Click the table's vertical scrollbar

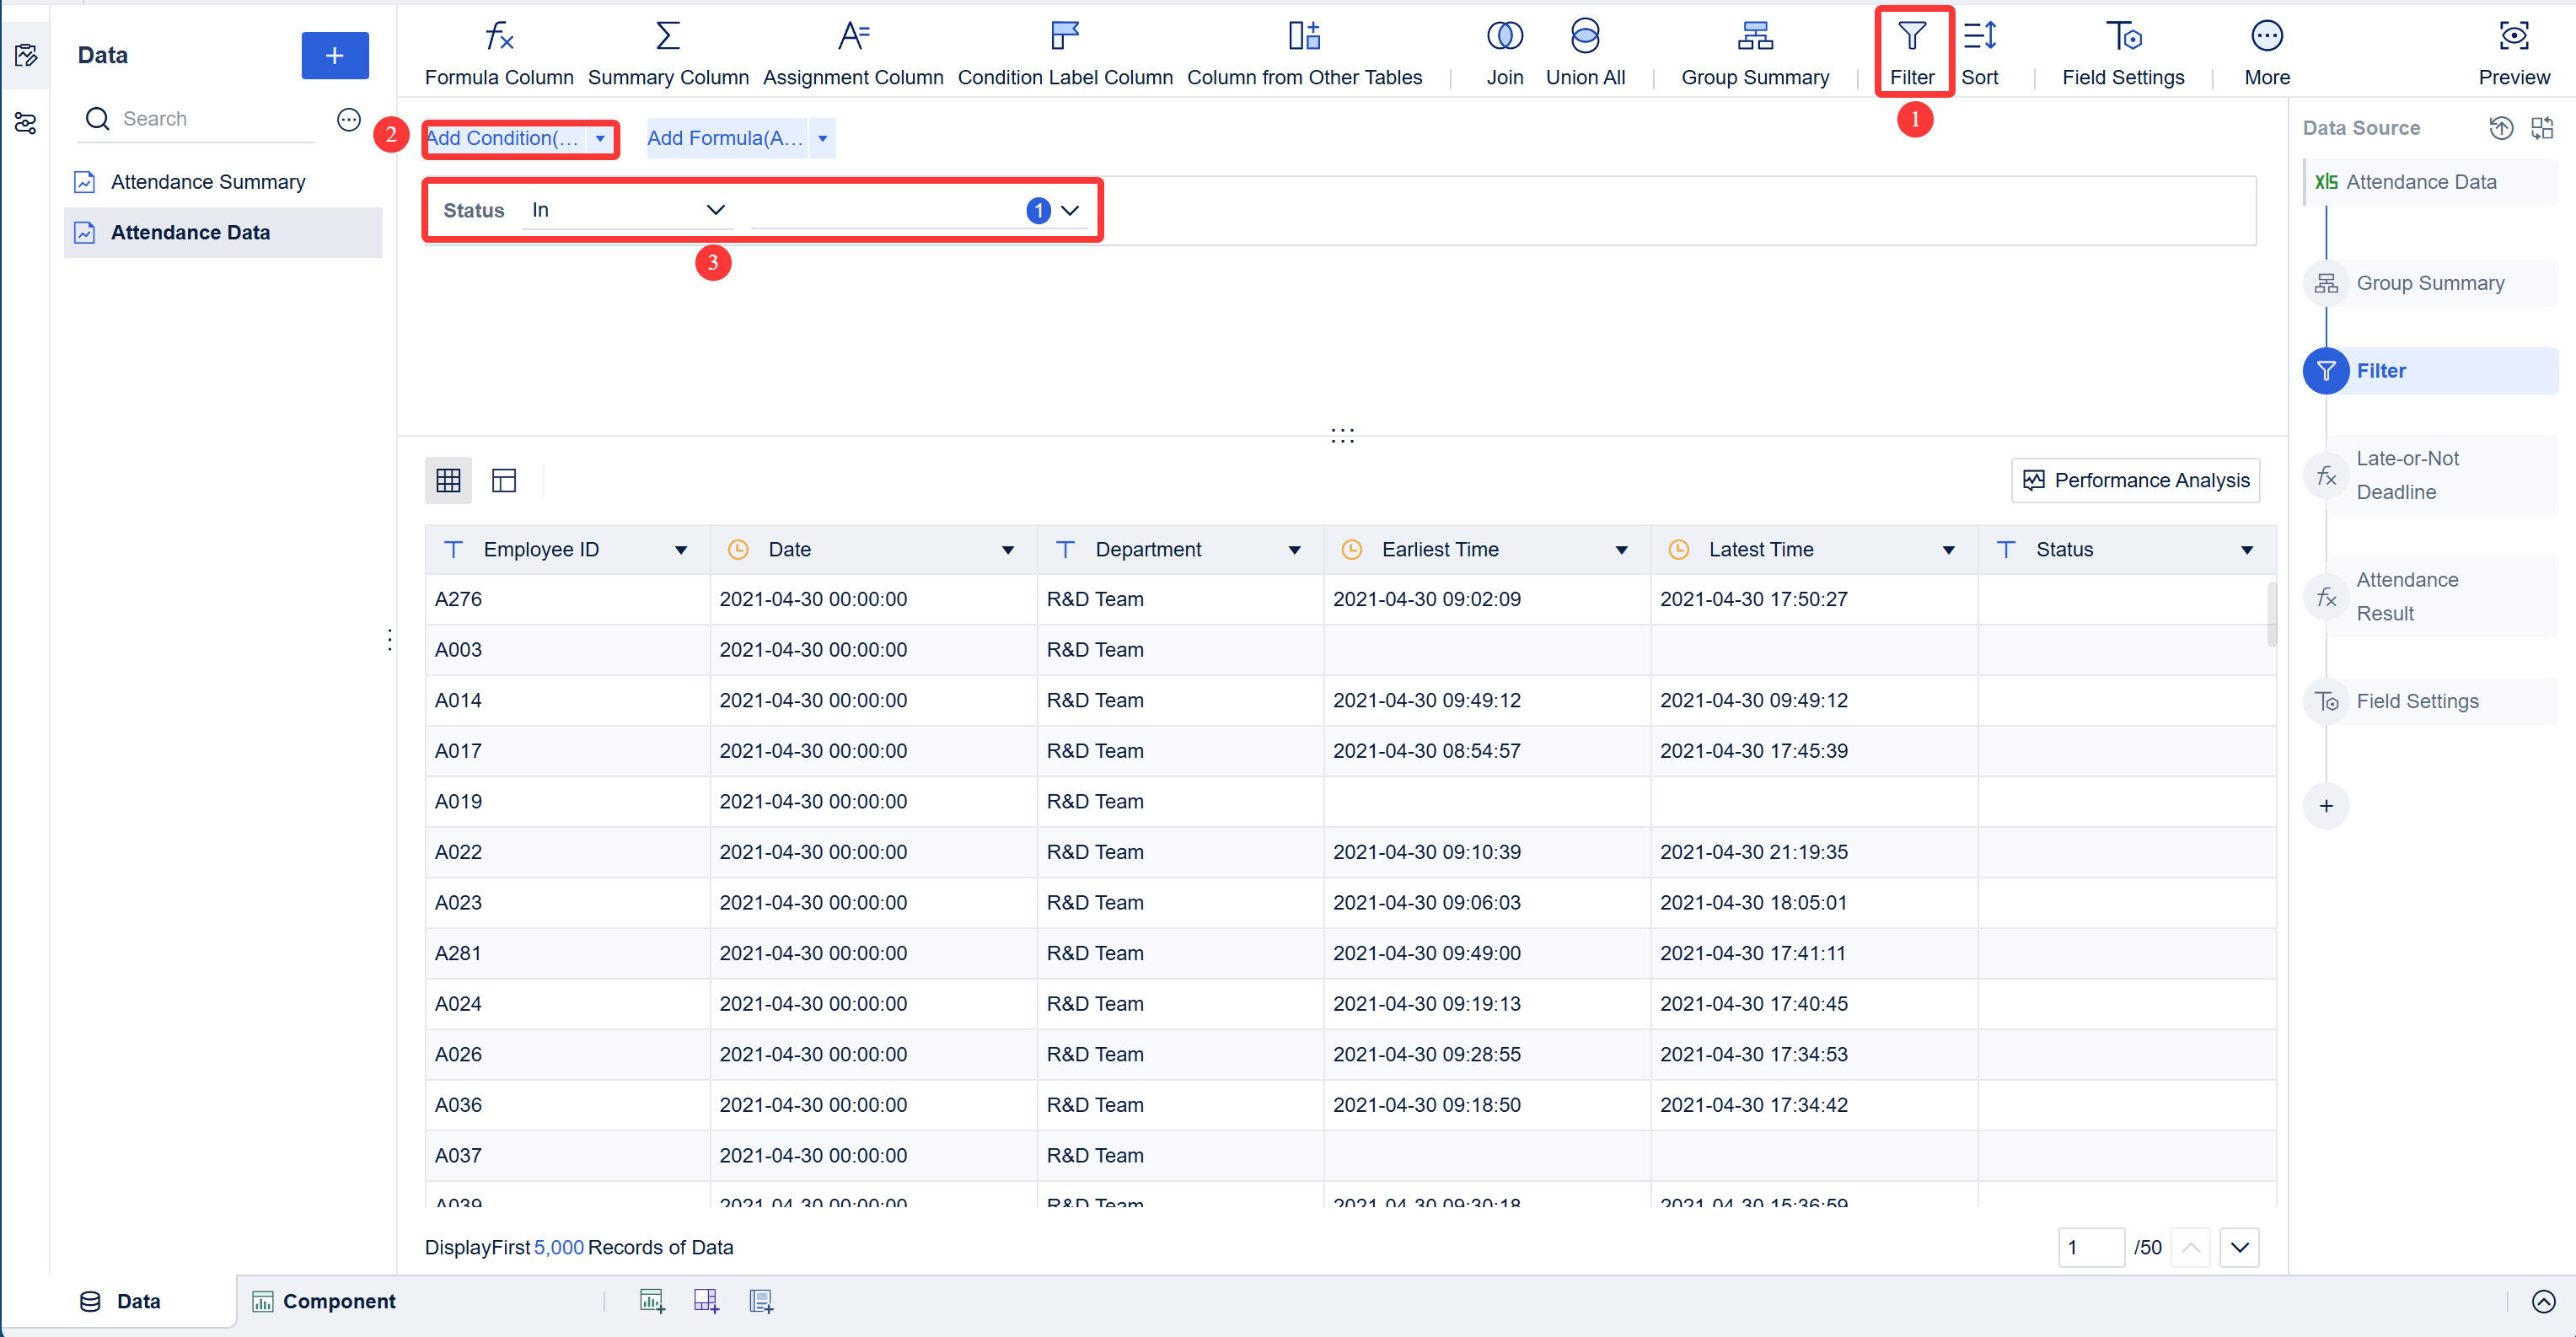click(2271, 615)
